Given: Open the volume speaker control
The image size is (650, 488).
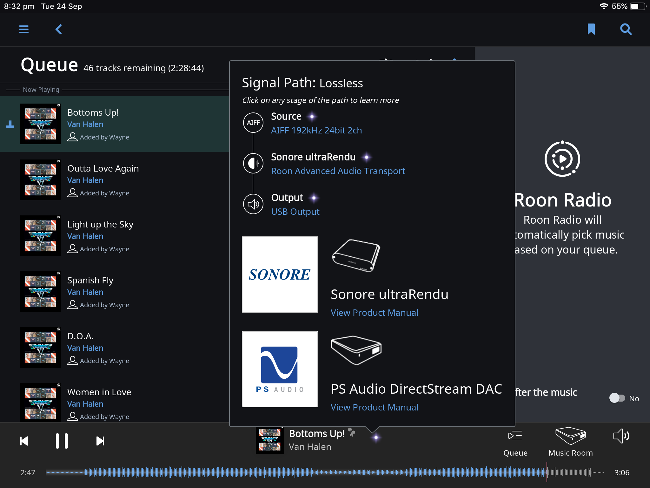Looking at the screenshot, I should pos(621,436).
